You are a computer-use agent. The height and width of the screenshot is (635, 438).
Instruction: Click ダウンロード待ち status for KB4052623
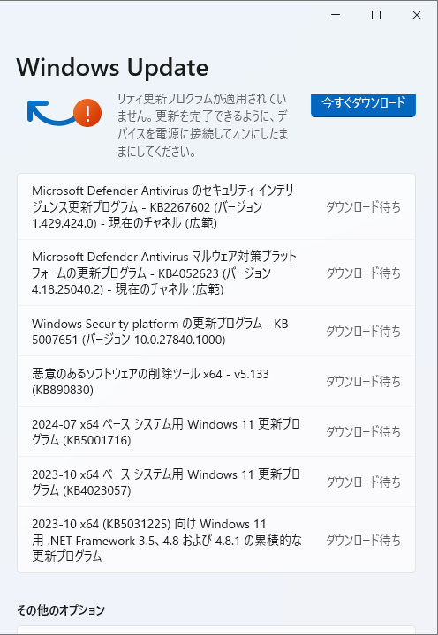pos(363,273)
